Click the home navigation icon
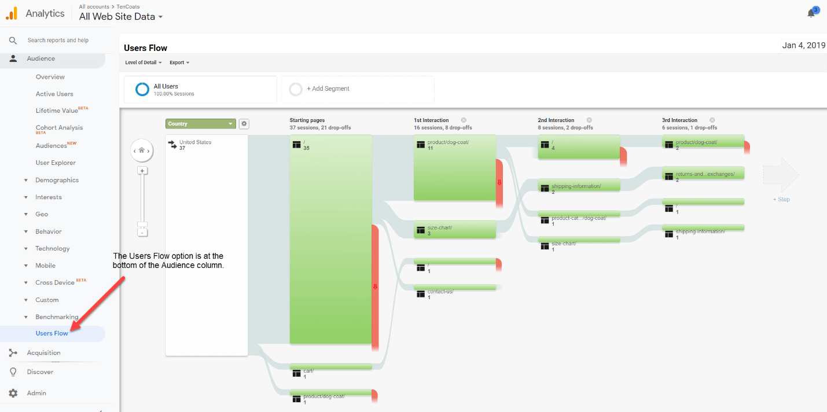The image size is (827, 412). (x=142, y=150)
